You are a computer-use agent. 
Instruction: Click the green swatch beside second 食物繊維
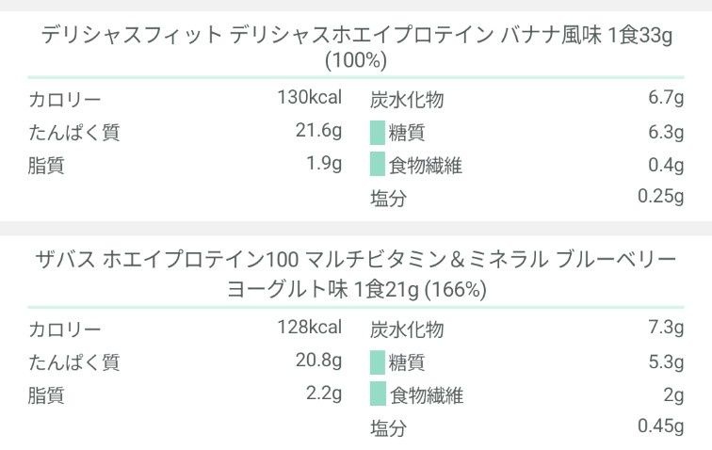tap(377, 394)
